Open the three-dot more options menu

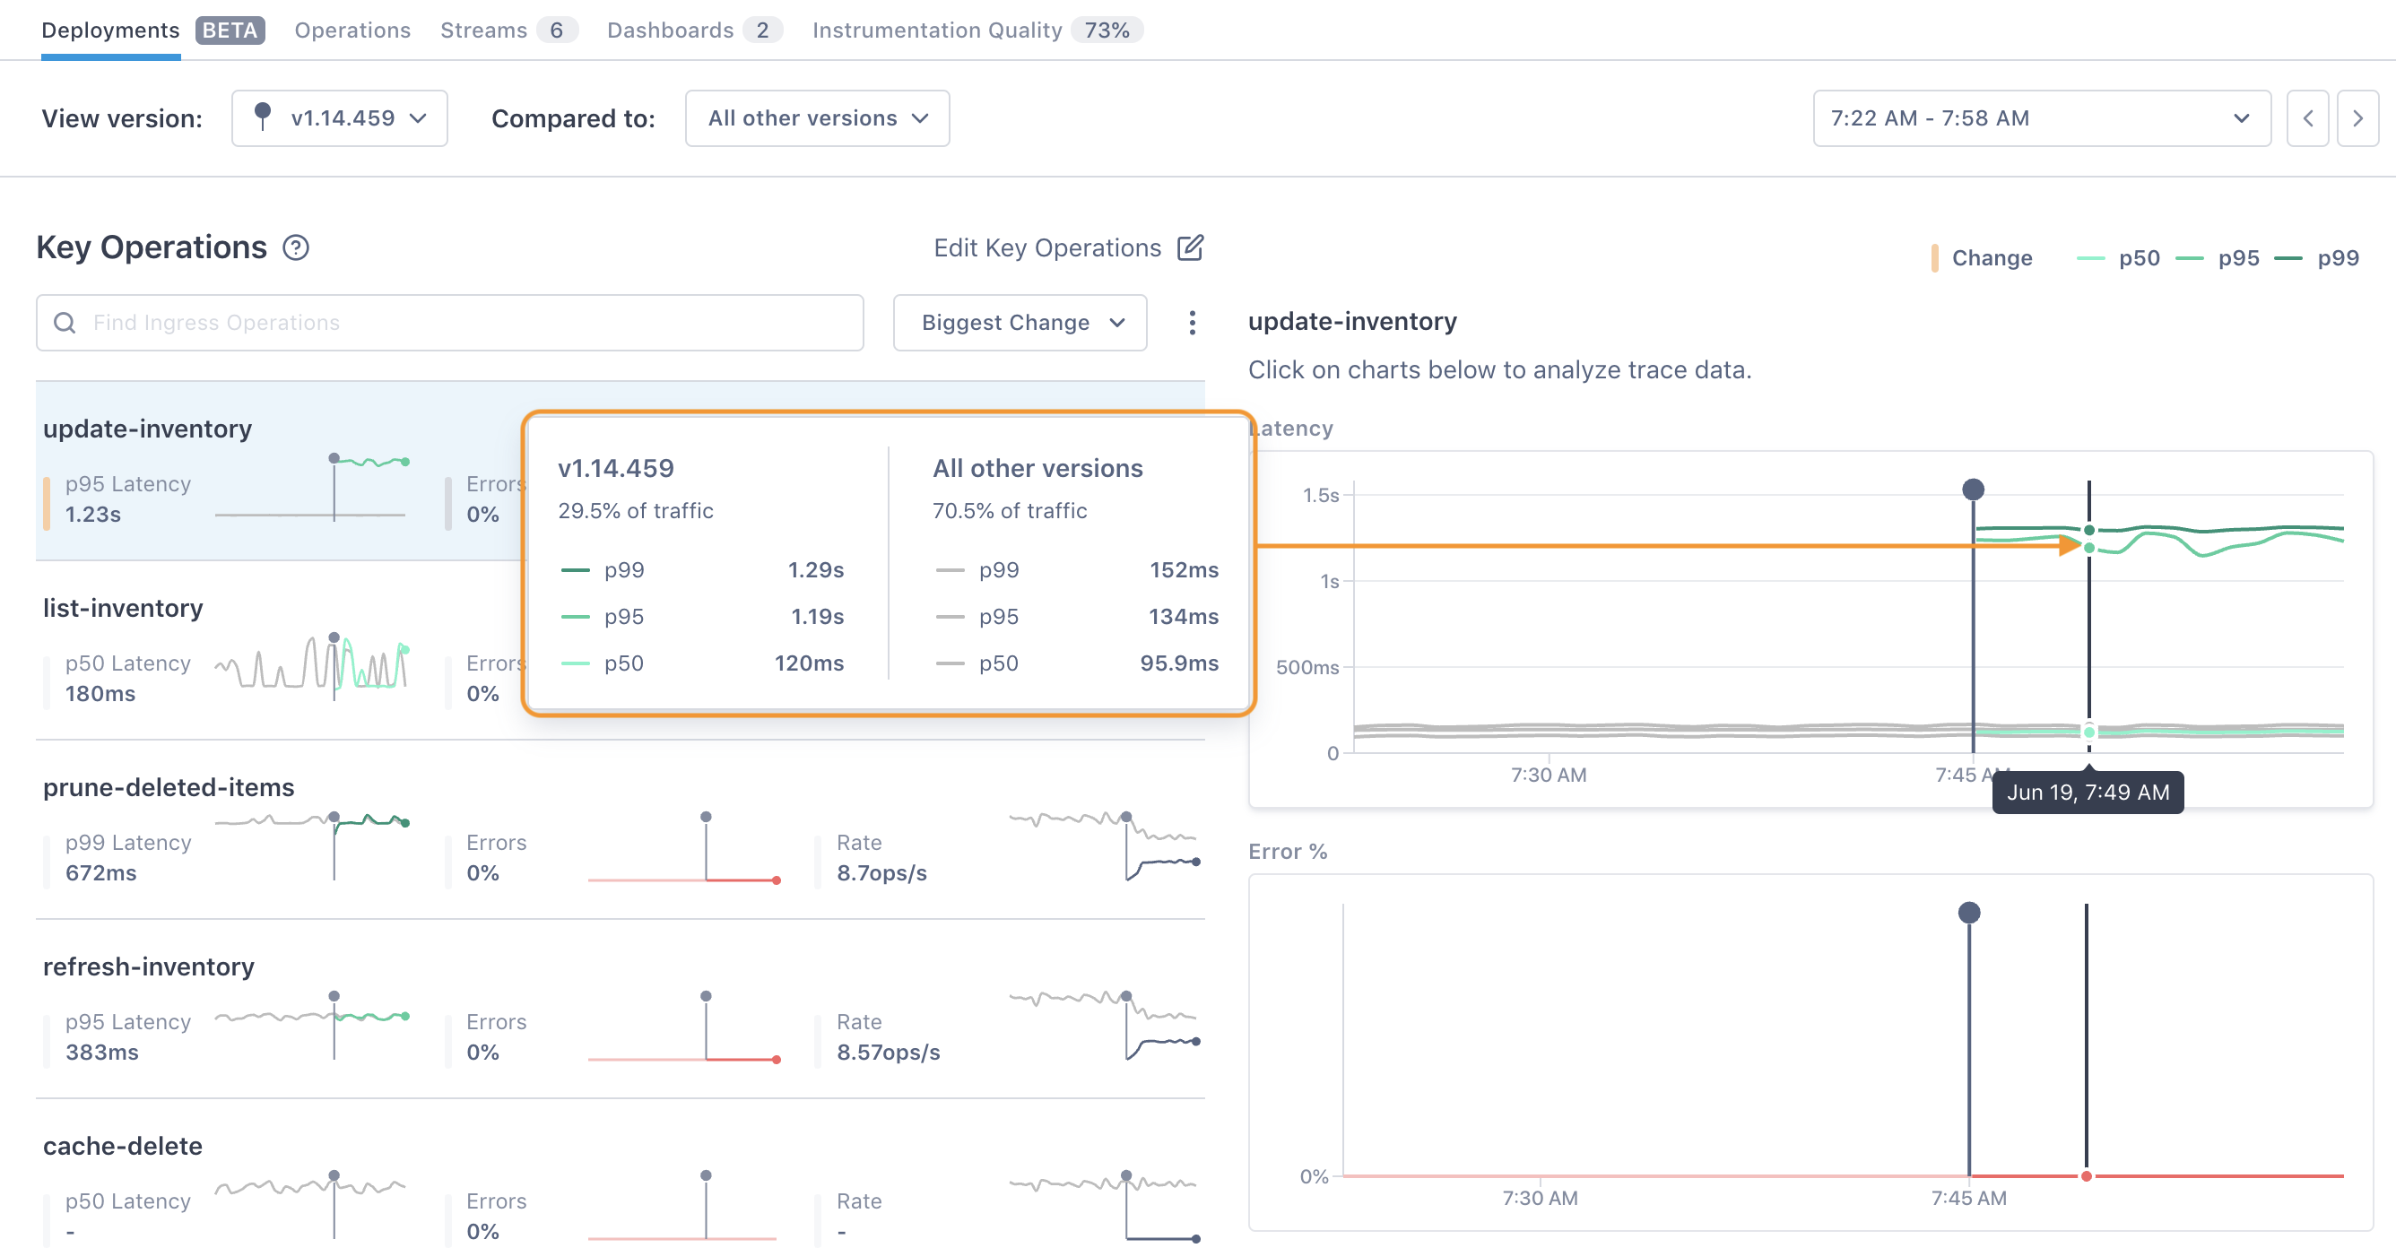1192,323
